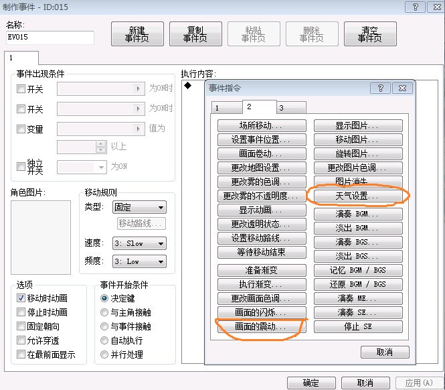445x390 pixels.
Task: Click 更改雾的色调 command button
Action: tap(262, 182)
